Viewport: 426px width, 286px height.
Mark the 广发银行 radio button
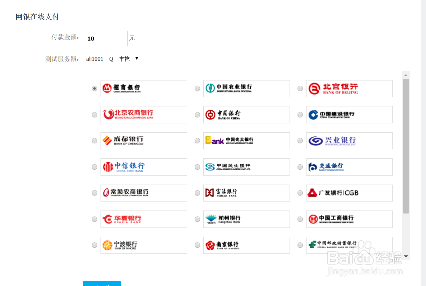click(300, 193)
